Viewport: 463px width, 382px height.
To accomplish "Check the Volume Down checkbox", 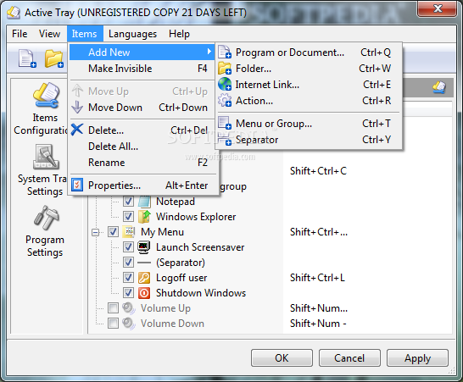I will click(113, 324).
